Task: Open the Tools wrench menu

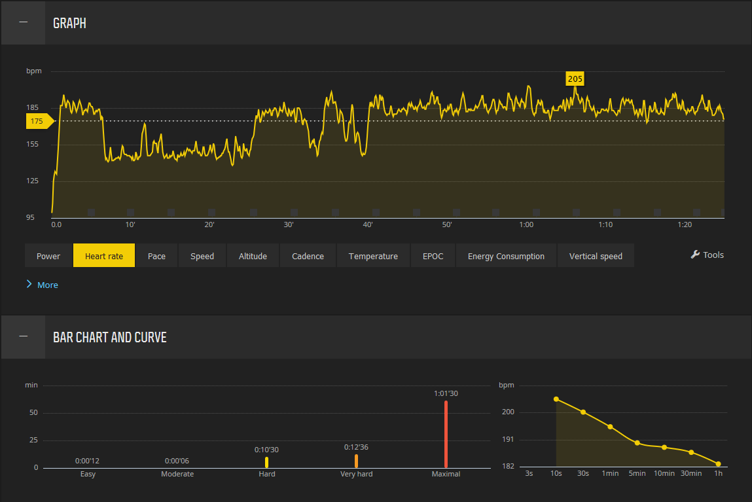Action: coord(707,255)
